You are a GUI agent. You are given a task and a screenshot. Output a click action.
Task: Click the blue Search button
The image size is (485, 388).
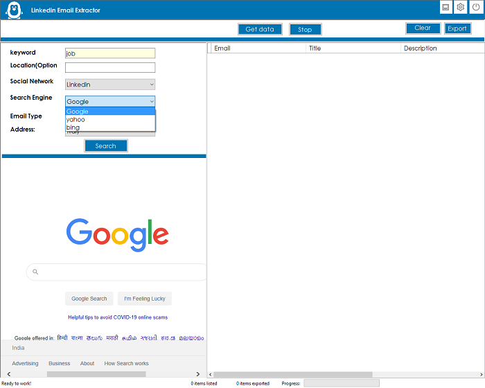pyautogui.click(x=106, y=146)
